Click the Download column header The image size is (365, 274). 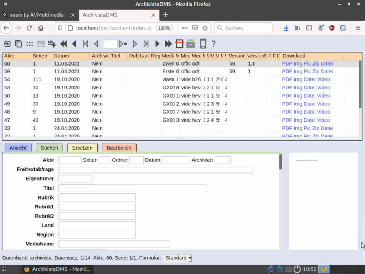pos(312,56)
